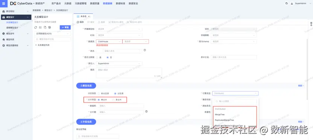Expand the 数仓规划 sidebar section
Viewport: 313px width, 140px height.
27,11
